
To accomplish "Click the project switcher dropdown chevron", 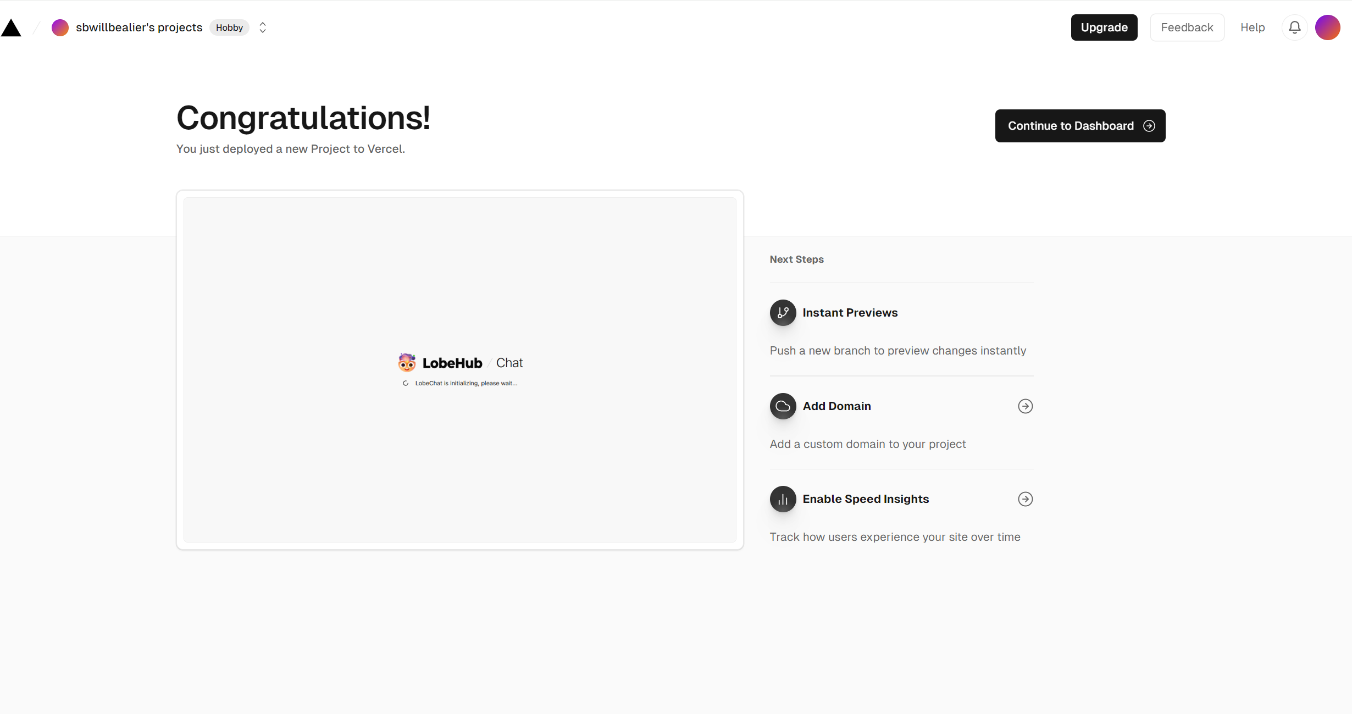I will (262, 27).
